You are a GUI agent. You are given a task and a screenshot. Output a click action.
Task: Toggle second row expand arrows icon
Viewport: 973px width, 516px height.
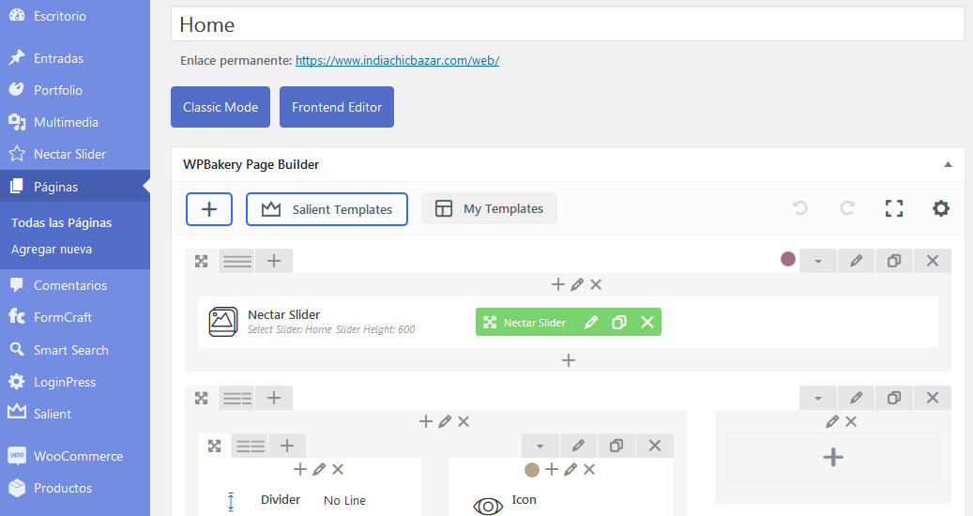(201, 398)
